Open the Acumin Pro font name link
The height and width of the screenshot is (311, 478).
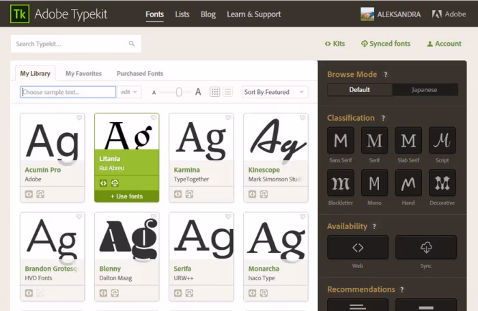tap(42, 170)
